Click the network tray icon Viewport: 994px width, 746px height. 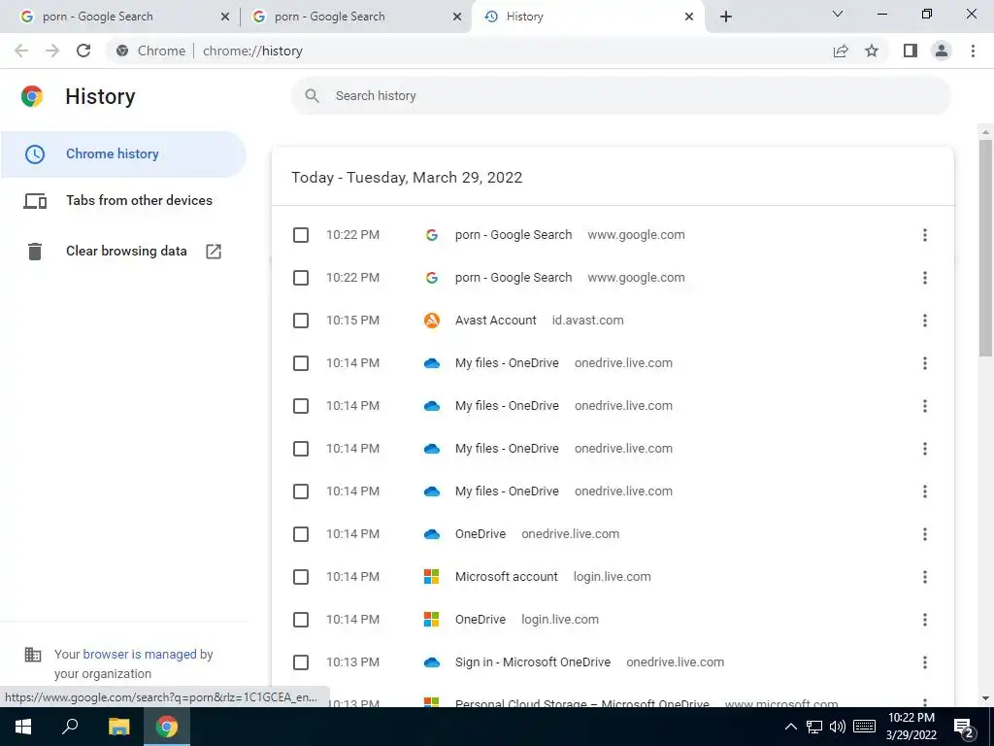pos(814,727)
